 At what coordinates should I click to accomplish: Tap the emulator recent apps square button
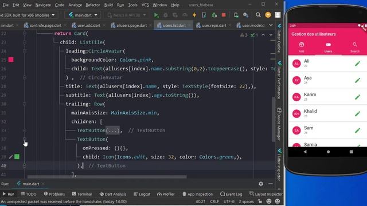click(x=351, y=152)
